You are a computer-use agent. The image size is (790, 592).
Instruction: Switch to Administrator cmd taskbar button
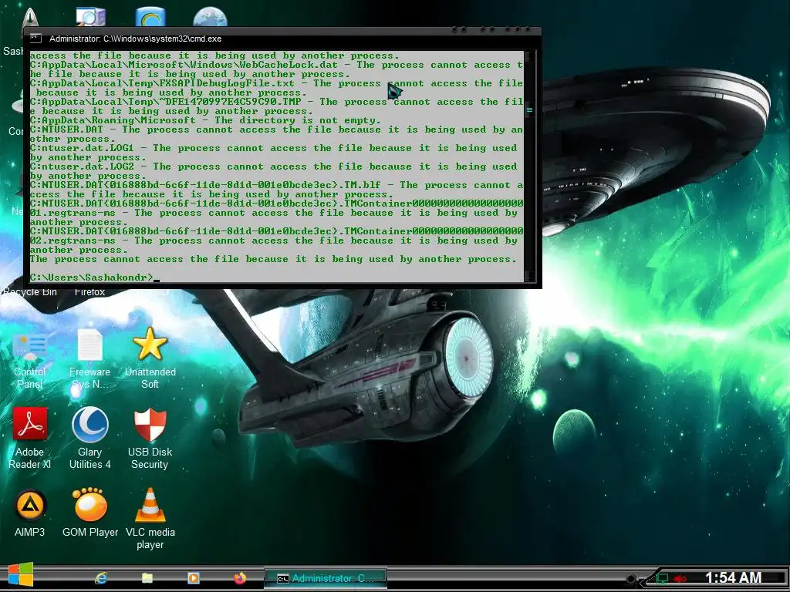click(326, 578)
